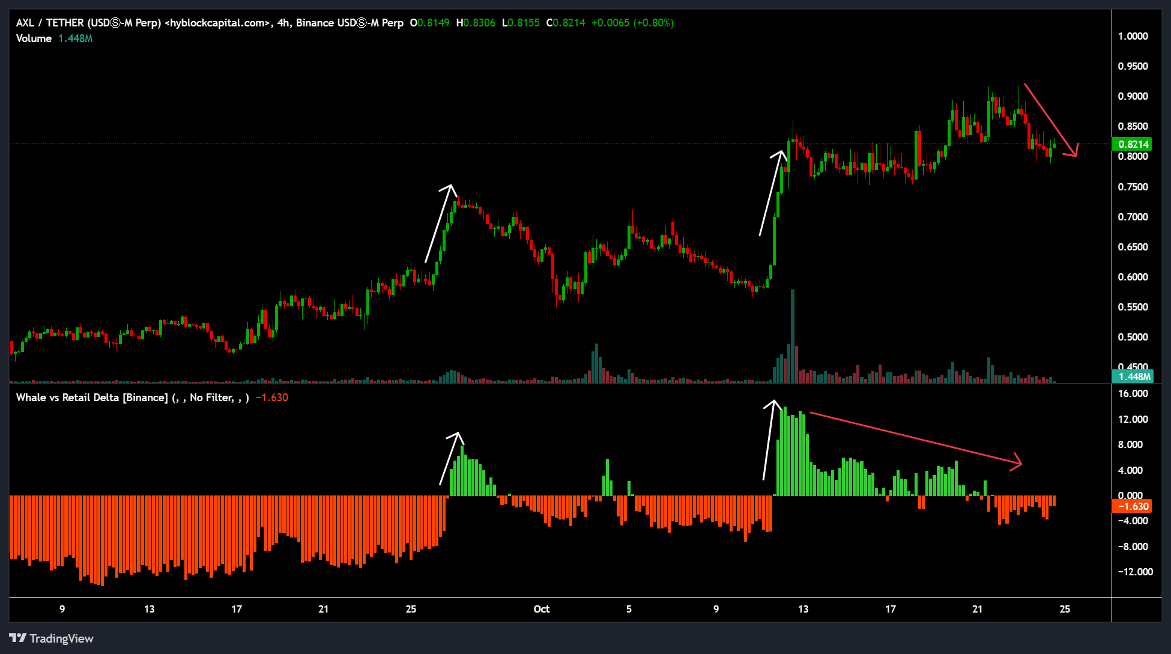Click the orange -1.630 tag on axis
Screen dimensions: 1171x654
[1133, 506]
